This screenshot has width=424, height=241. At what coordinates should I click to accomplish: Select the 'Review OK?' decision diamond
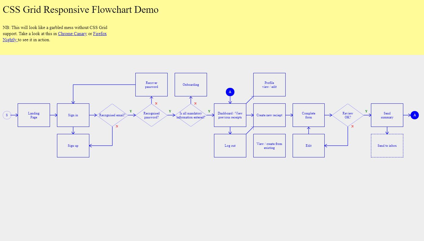coord(348,115)
